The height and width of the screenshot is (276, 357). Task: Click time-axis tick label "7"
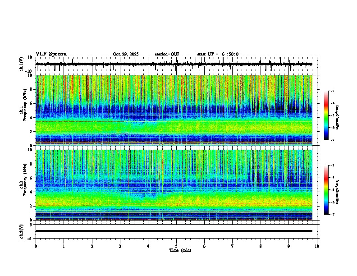233,246
